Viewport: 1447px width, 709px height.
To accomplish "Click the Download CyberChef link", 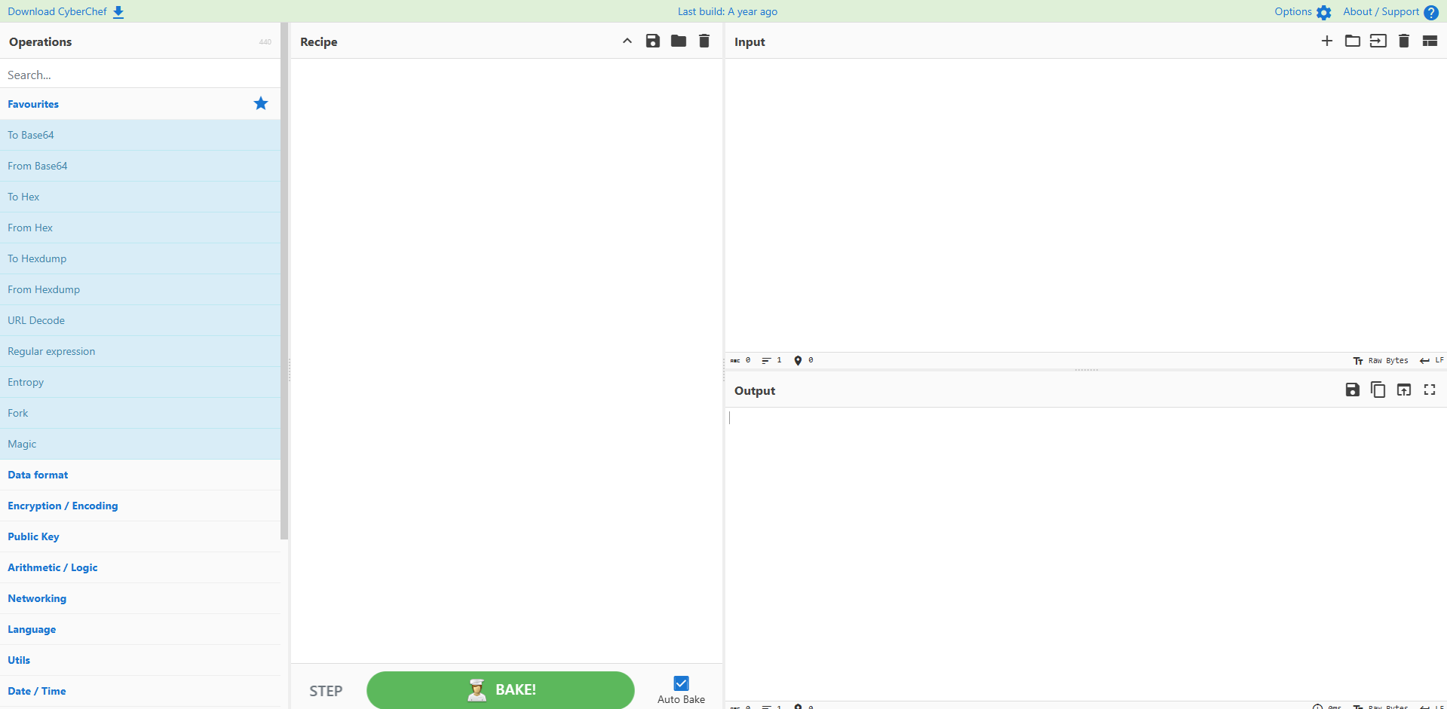I will (x=57, y=11).
